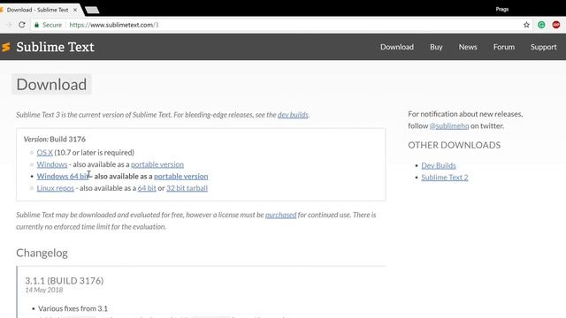Open the red Adblock extension icon
Screen dimensions: 566x318
pos(556,25)
